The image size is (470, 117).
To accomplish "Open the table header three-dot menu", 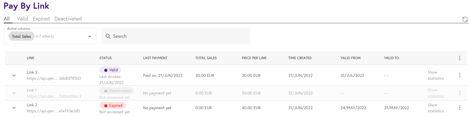I will pyautogui.click(x=460, y=58).
